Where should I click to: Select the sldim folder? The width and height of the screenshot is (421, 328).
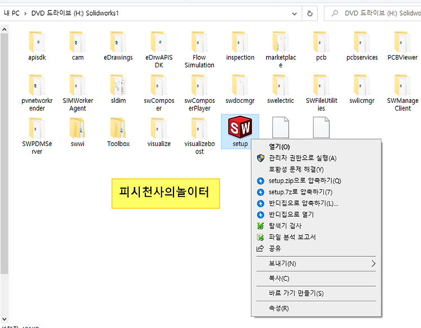coord(118,89)
